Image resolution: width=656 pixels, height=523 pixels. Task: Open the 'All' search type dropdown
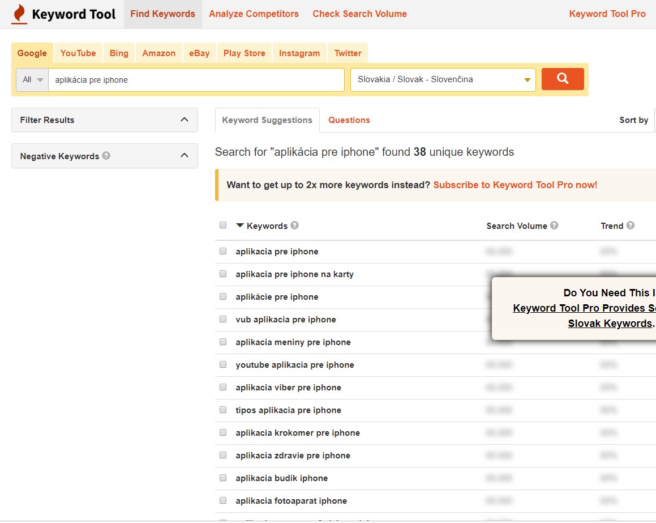pyautogui.click(x=32, y=79)
